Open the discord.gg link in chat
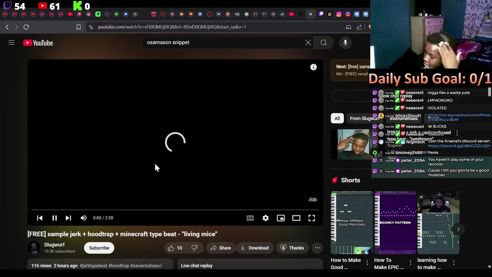 click(459, 146)
